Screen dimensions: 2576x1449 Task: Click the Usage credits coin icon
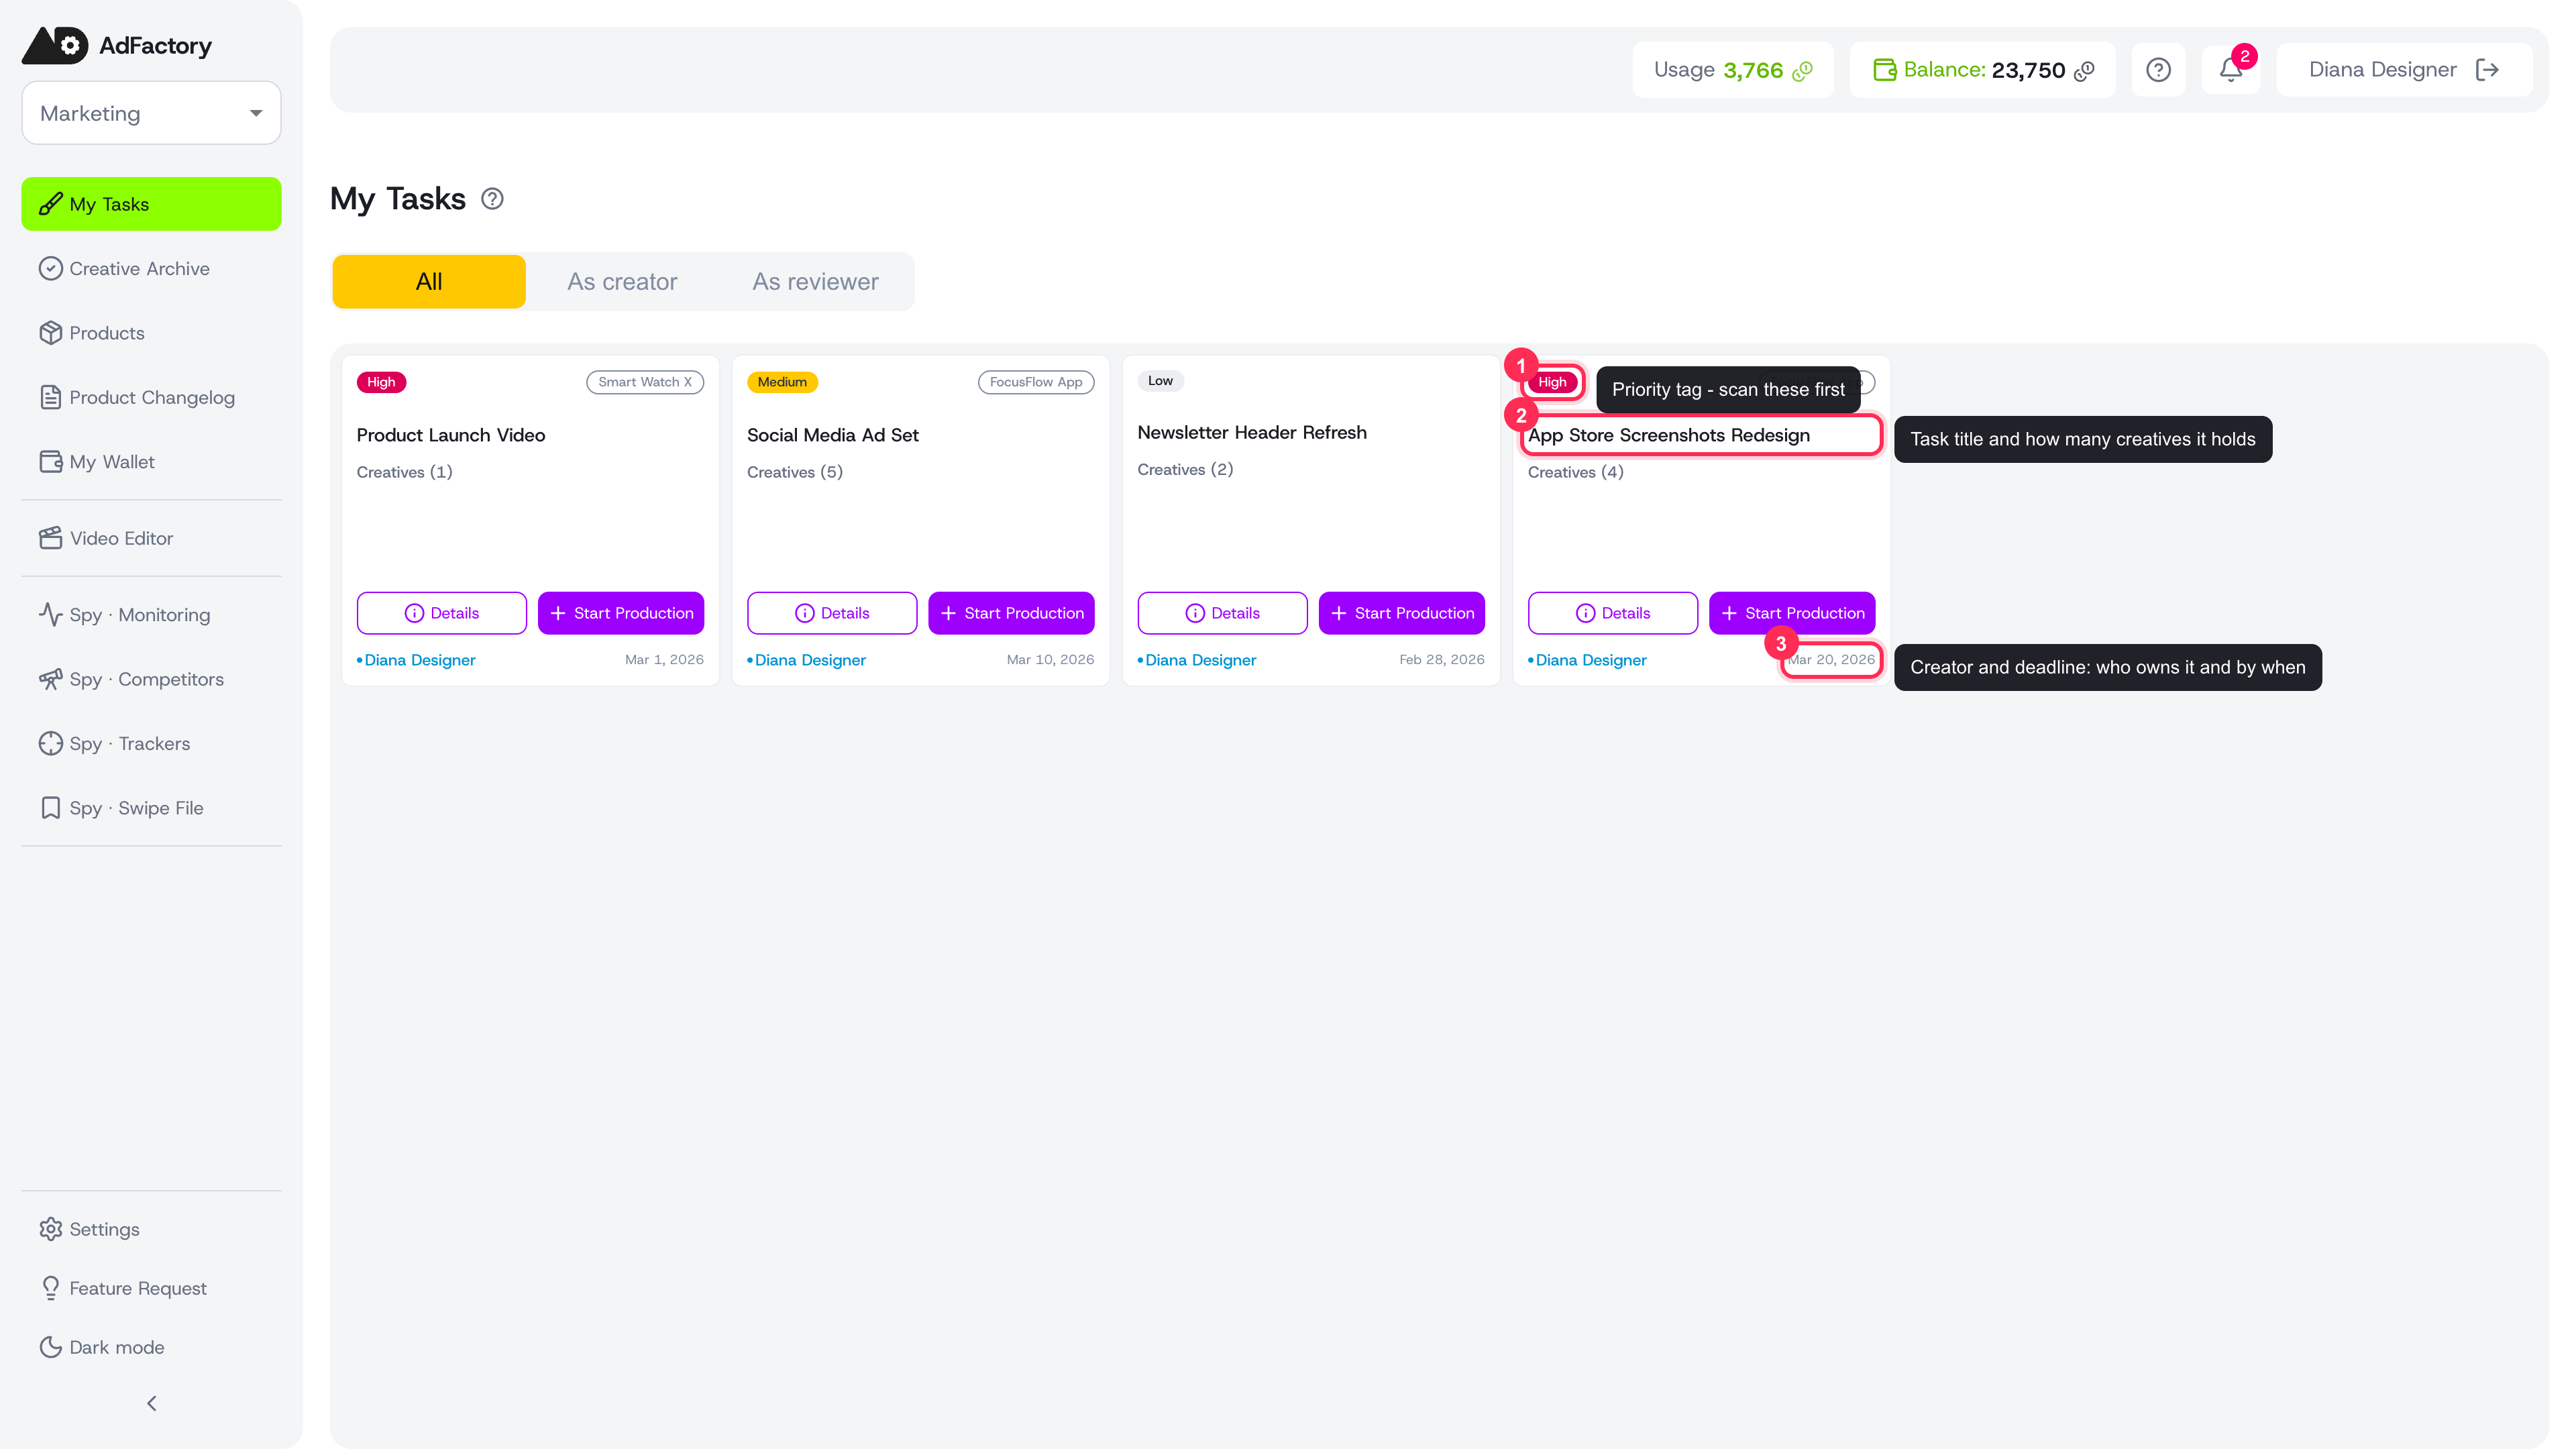click(x=1803, y=71)
